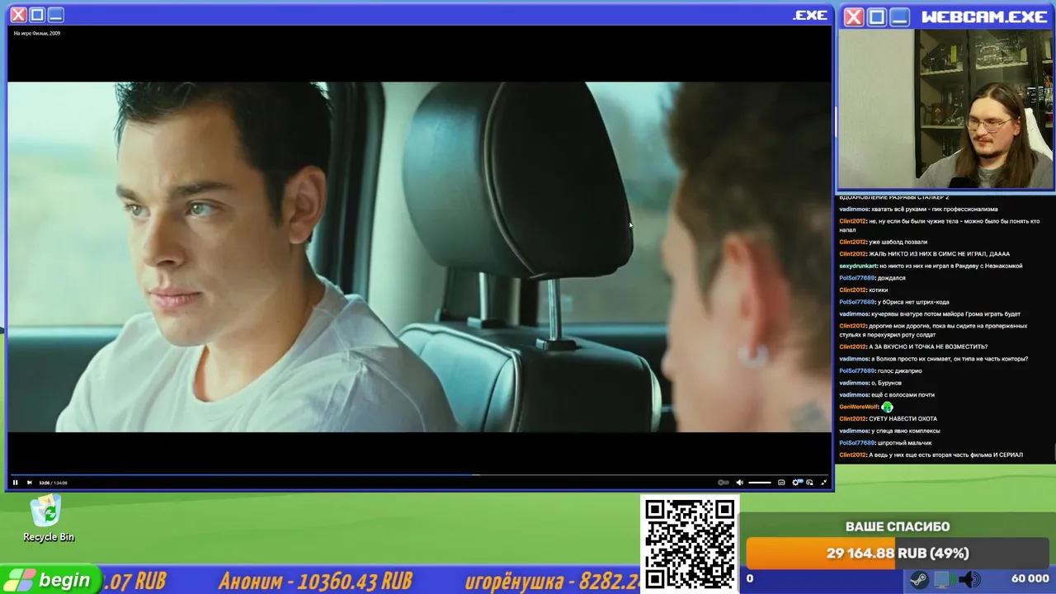The height and width of the screenshot is (594, 1056).
Task: Maximize the WEBCAM.EXE window
Action: (x=876, y=16)
